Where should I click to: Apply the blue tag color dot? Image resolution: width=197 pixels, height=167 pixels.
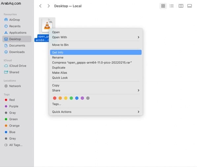point(77,98)
